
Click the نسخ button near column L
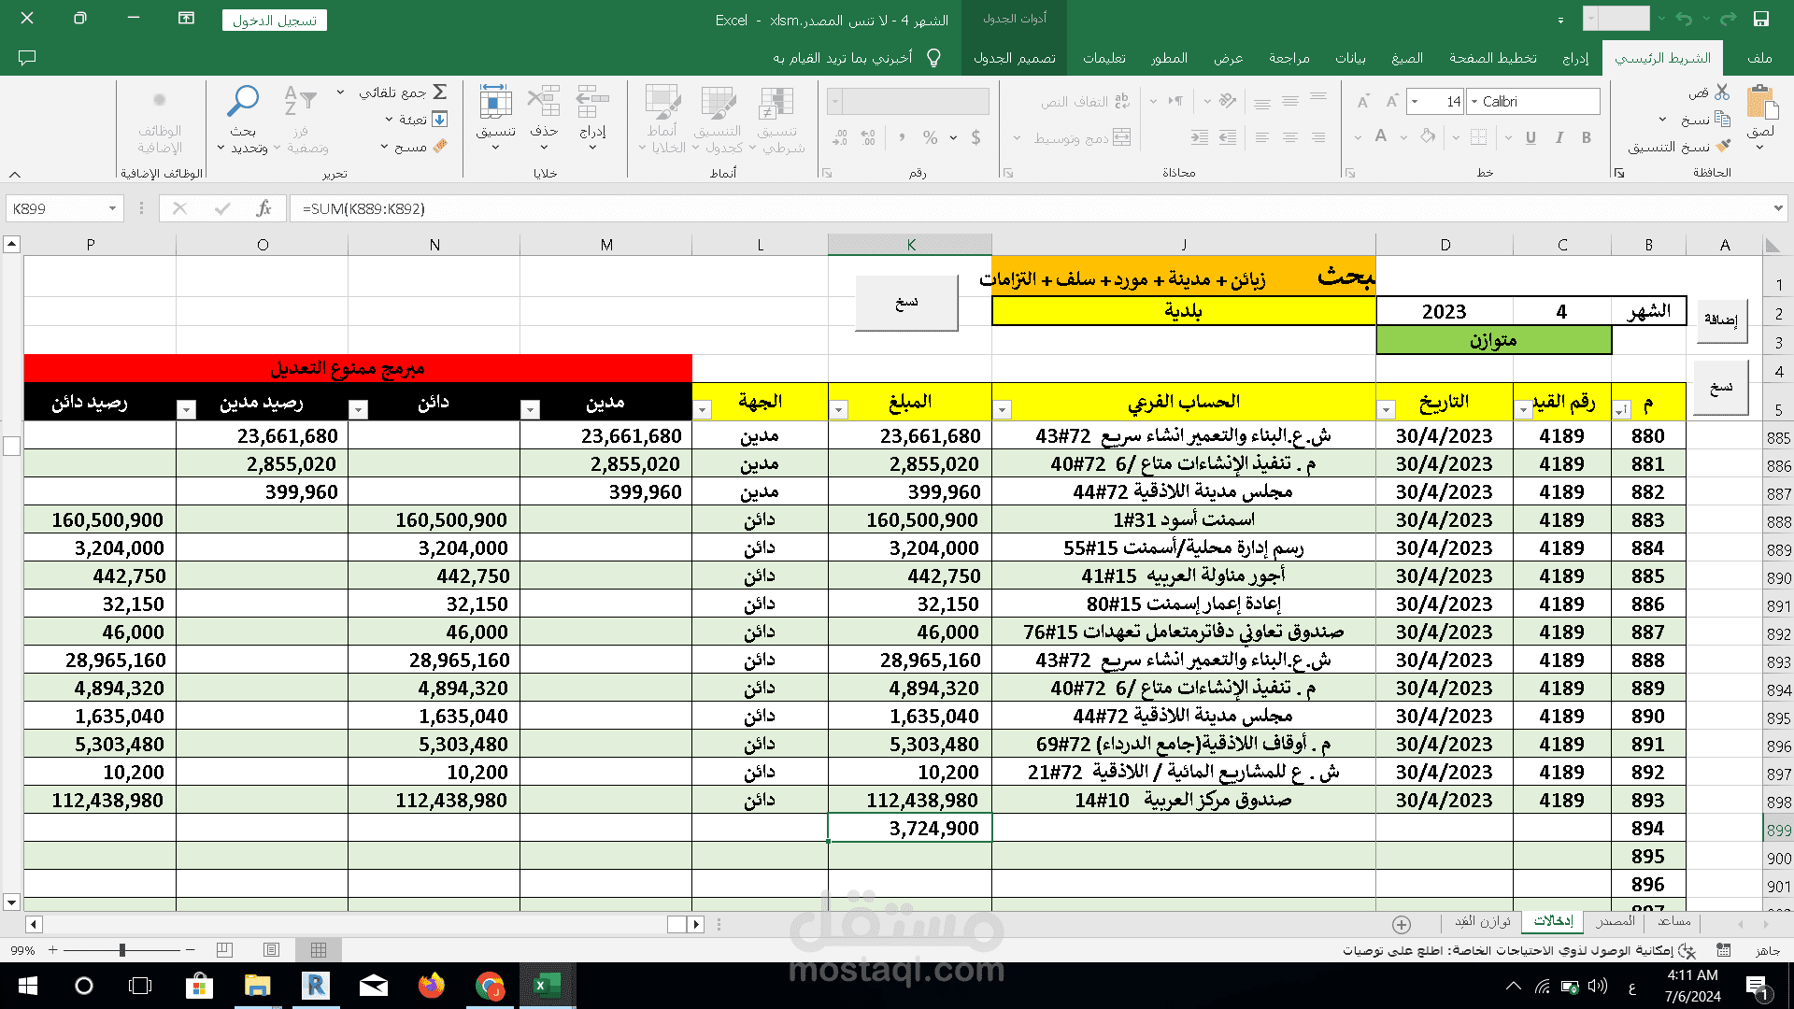(906, 302)
